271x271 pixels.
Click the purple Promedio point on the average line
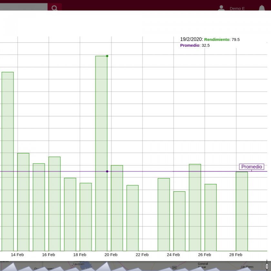point(107,171)
